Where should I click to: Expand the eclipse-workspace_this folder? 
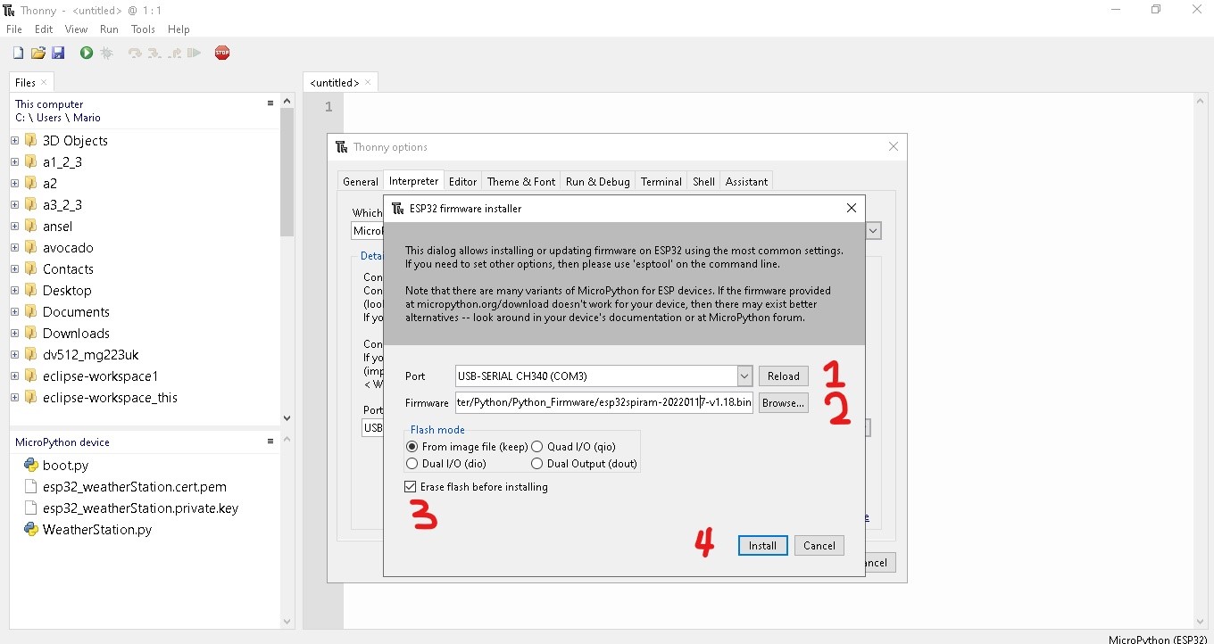(15, 397)
